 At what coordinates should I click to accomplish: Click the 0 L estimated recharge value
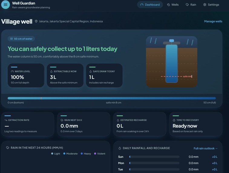(x=120, y=126)
